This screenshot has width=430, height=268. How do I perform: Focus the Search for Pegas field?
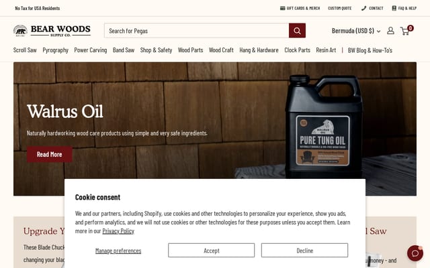coord(196,31)
